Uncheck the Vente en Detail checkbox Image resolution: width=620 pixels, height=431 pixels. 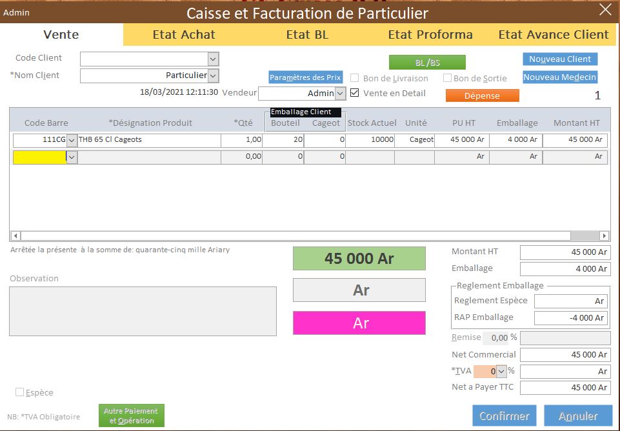pos(354,93)
